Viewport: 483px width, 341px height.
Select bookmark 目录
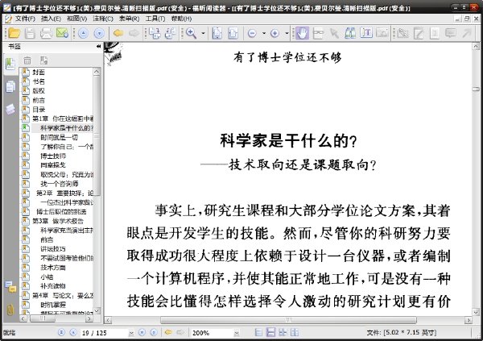[39, 110]
